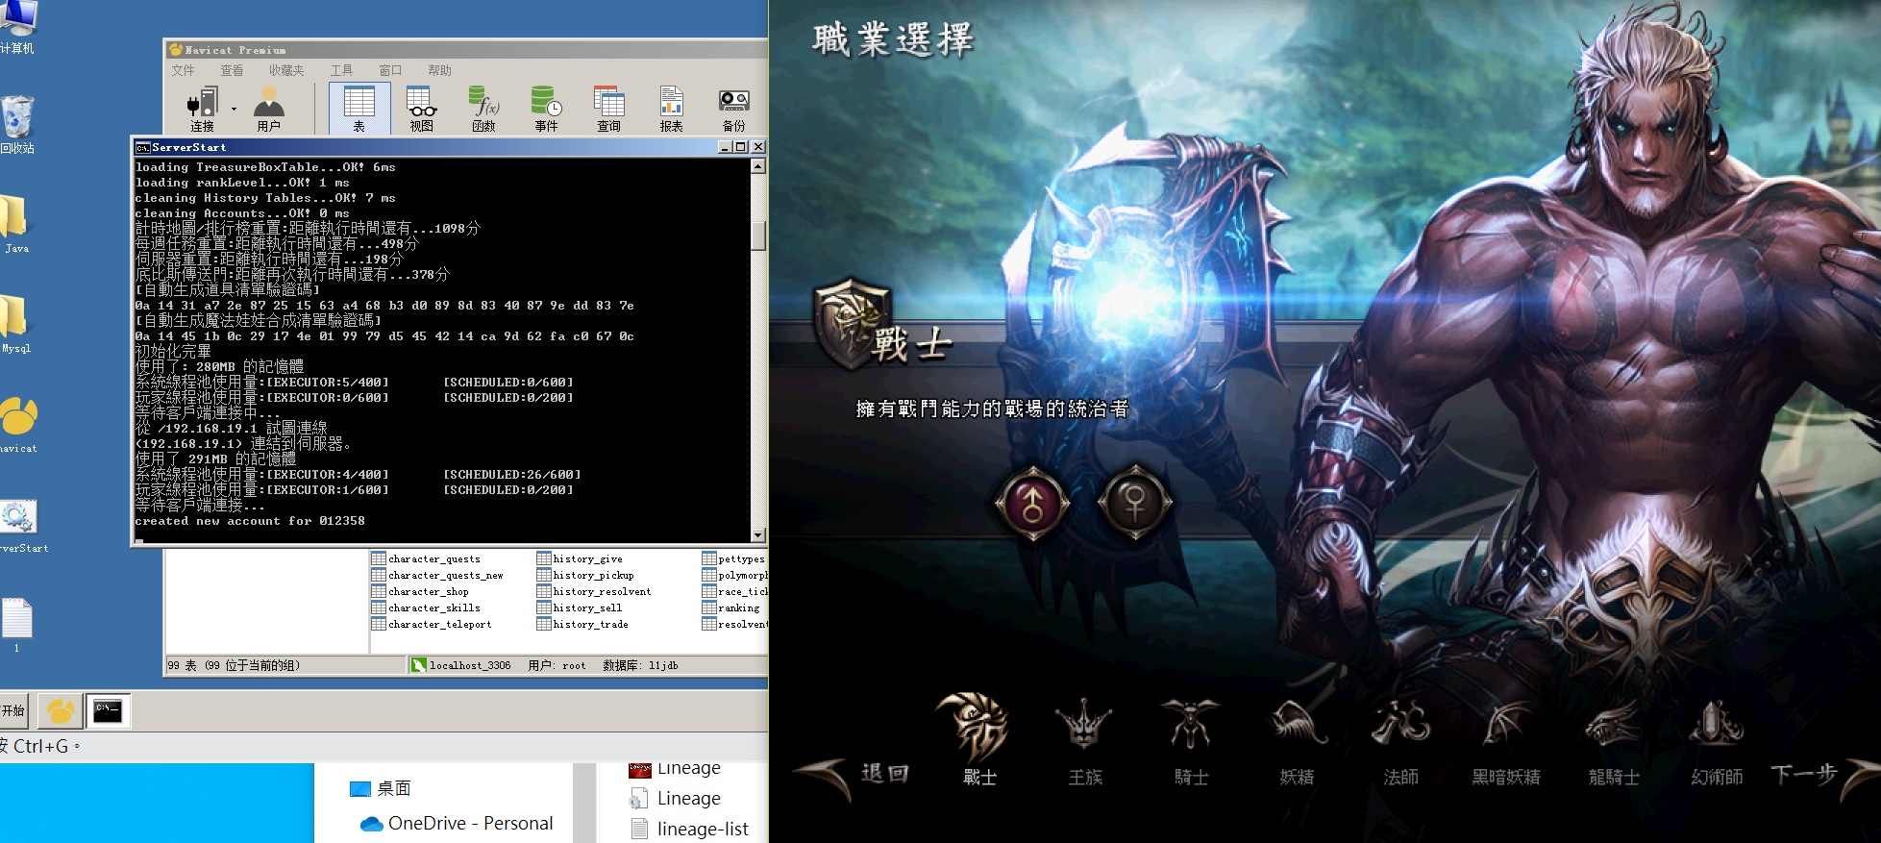
Task: Open the Navicat 视图 (View) icon
Action: pyautogui.click(x=422, y=109)
